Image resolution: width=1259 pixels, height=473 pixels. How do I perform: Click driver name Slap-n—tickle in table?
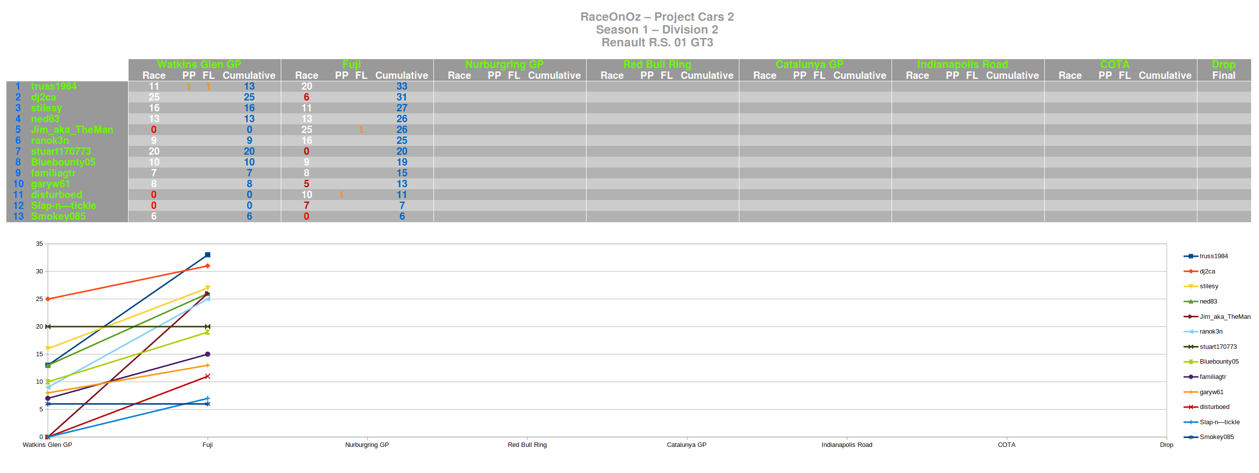click(x=64, y=205)
